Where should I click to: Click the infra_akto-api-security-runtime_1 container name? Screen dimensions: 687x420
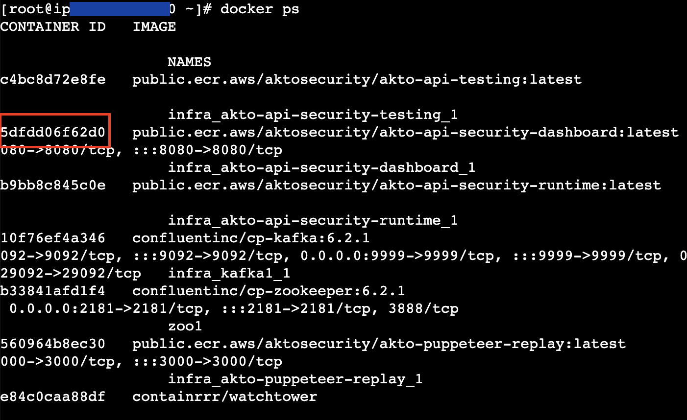pos(313,221)
